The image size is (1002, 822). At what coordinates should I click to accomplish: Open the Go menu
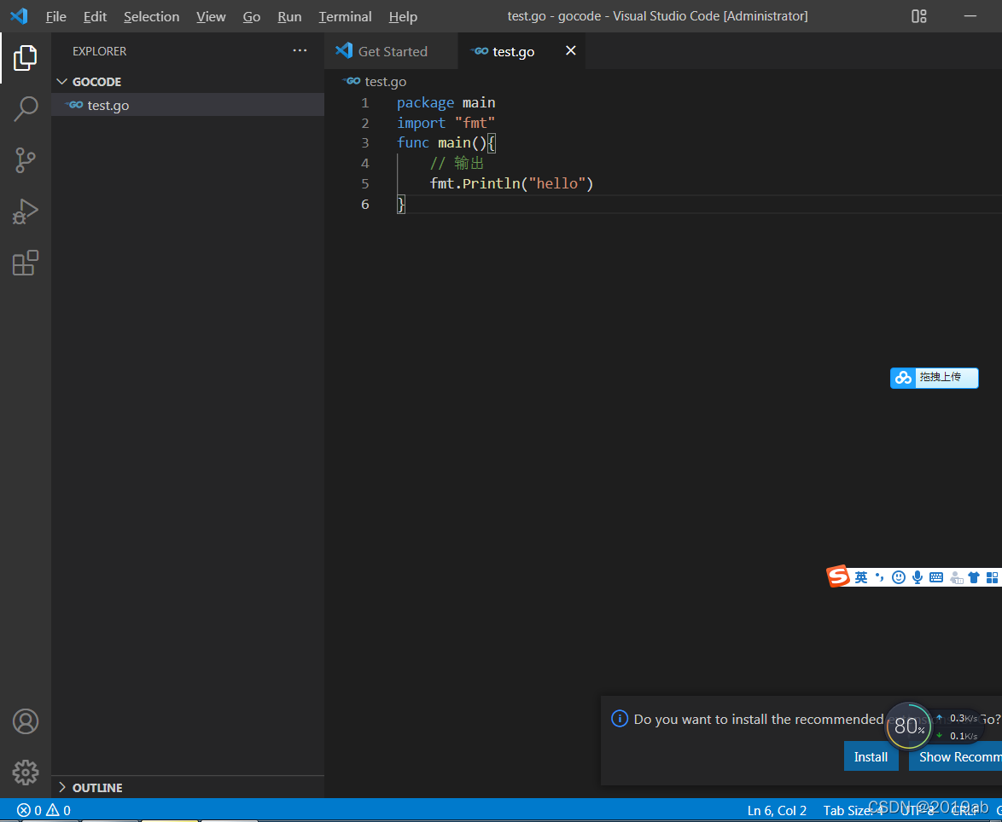252,16
